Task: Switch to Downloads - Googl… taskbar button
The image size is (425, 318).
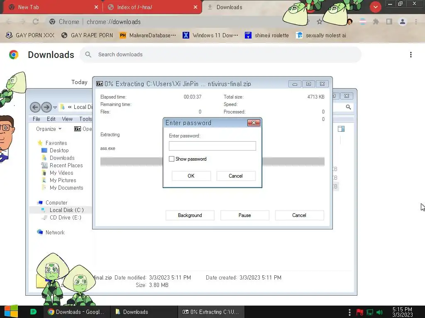Action: click(77, 312)
